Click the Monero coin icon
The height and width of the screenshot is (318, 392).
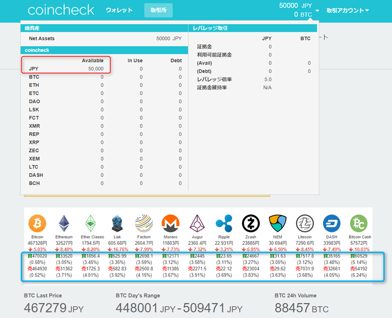click(x=171, y=223)
